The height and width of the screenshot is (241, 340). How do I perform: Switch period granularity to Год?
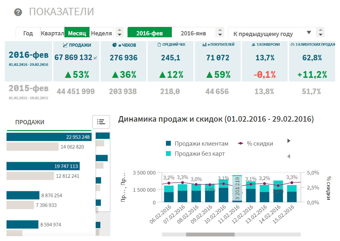pyautogui.click(x=28, y=33)
